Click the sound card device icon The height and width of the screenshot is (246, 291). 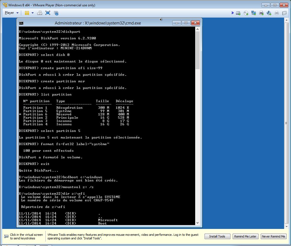[x=269, y=13]
